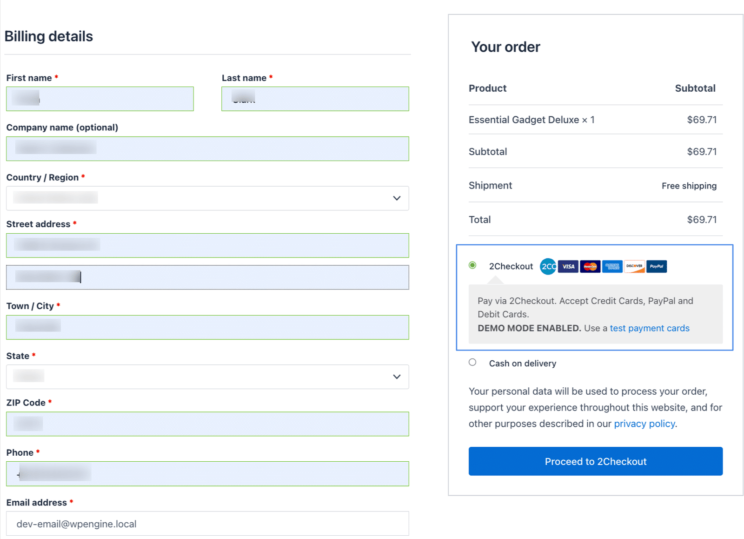Focus the Phone input field
Image resolution: width=744 pixels, height=539 pixels.
point(207,474)
